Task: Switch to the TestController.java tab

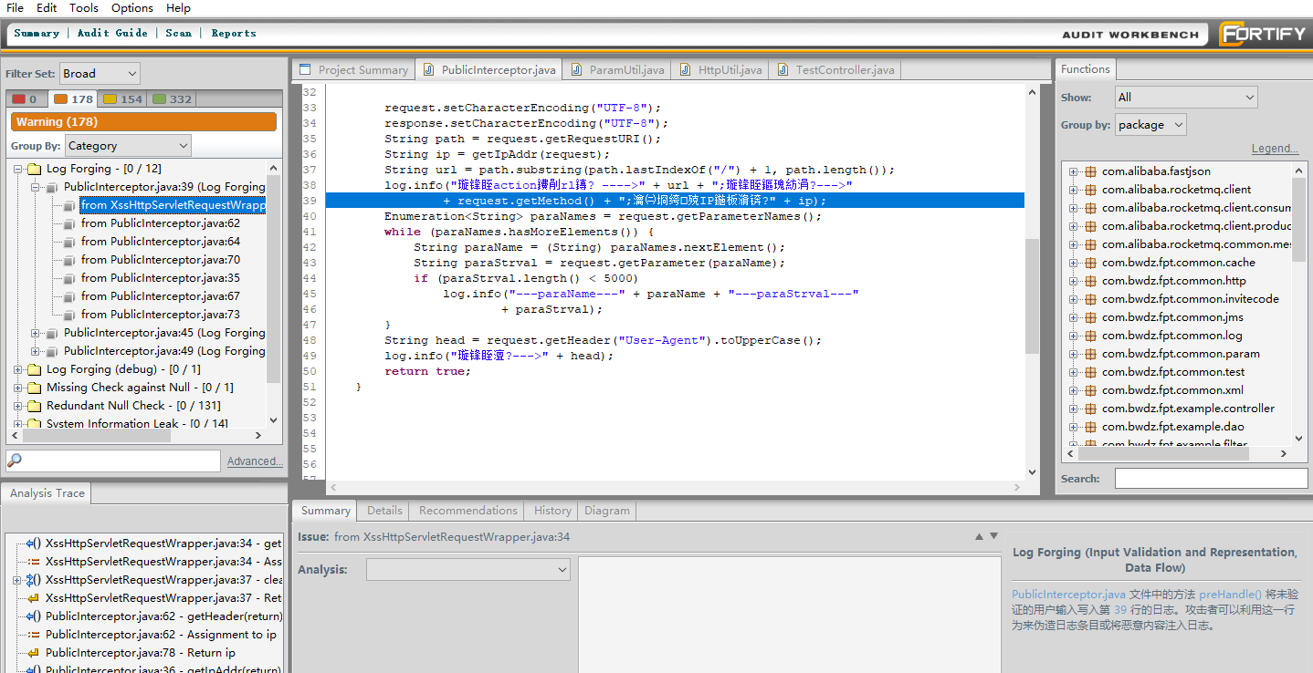Action: click(x=835, y=70)
